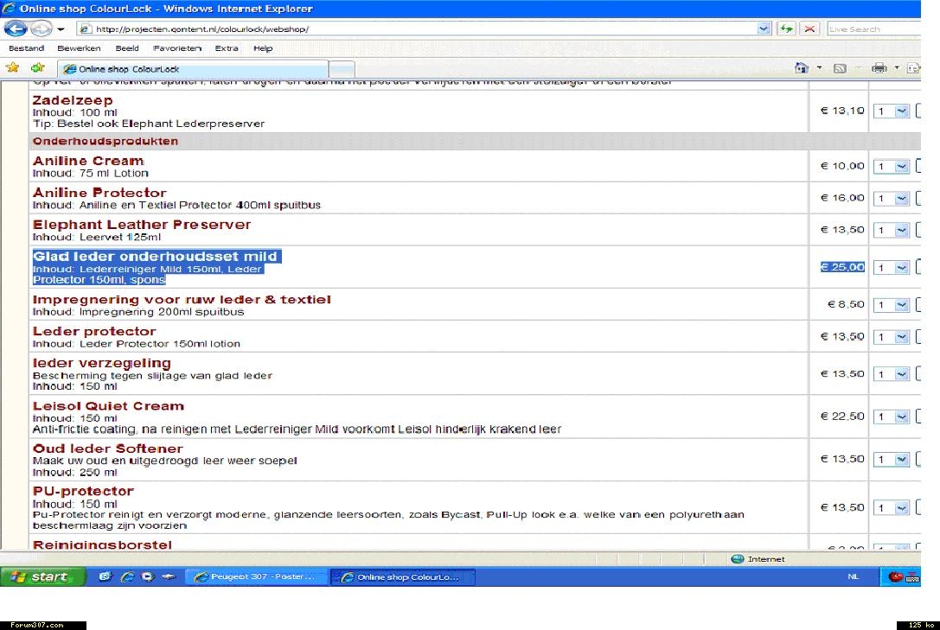Open the Windows start button
The height and width of the screenshot is (630, 940).
42,576
